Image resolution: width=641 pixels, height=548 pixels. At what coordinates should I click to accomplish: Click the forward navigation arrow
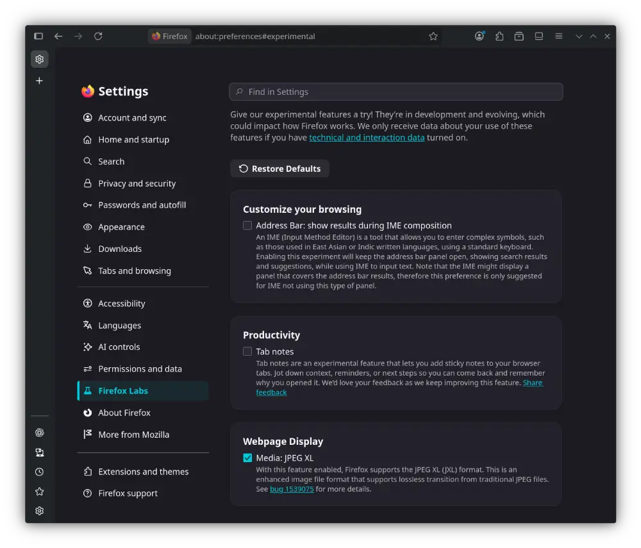tap(78, 36)
